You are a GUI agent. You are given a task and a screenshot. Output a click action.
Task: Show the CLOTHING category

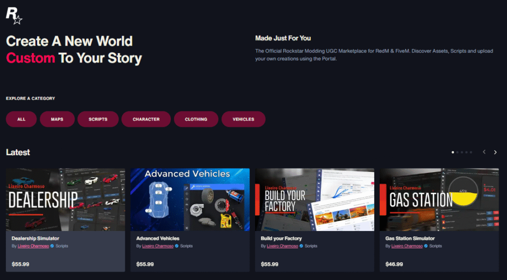[196, 119]
